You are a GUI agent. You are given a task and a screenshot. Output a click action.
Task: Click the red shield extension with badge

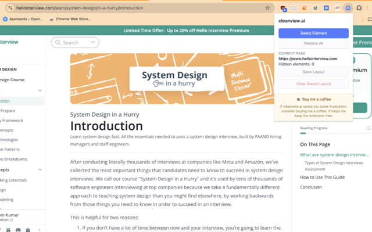pyautogui.click(x=283, y=8)
